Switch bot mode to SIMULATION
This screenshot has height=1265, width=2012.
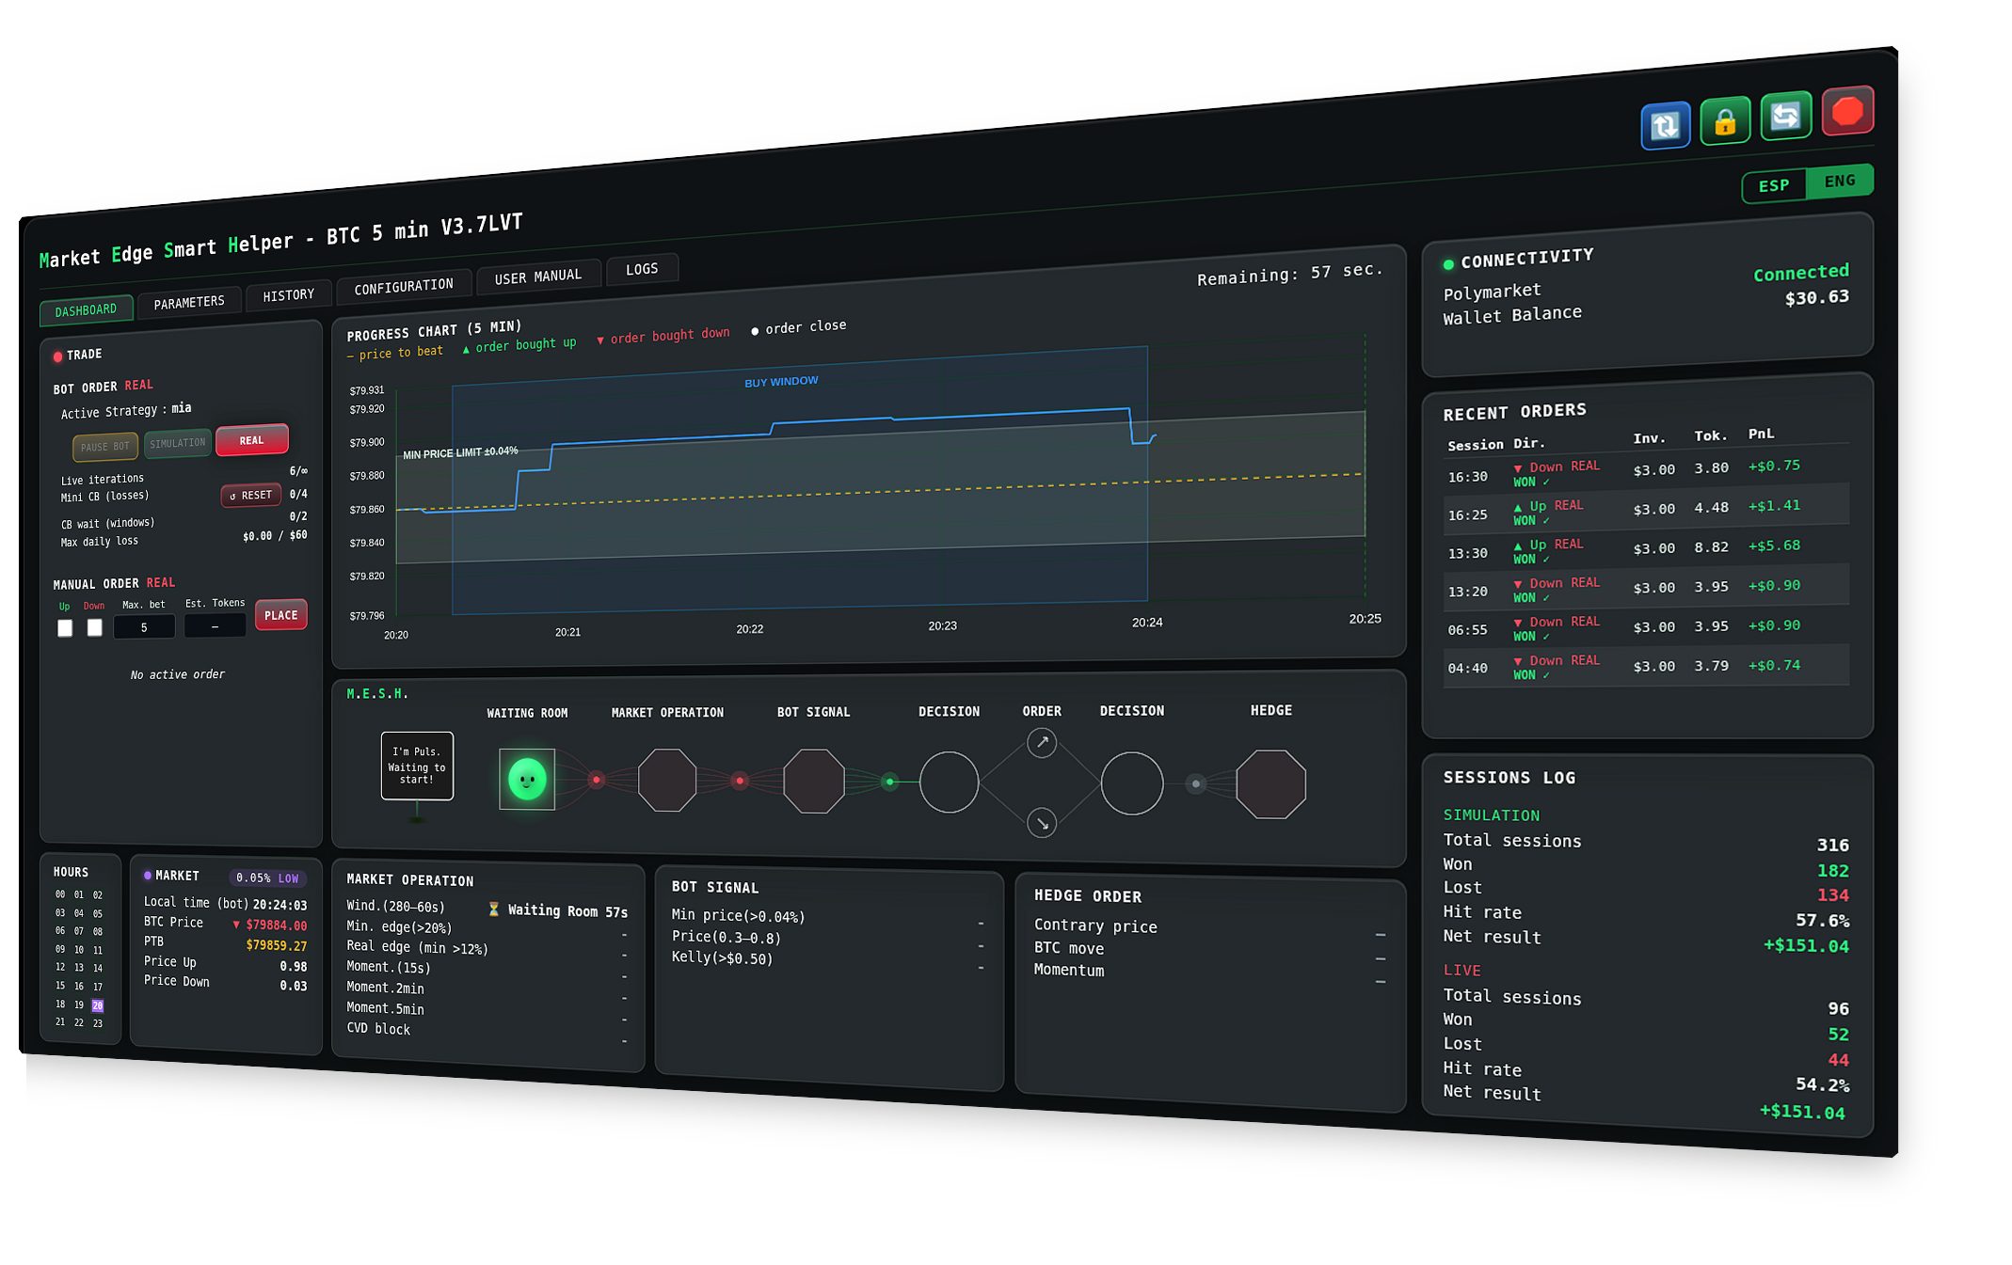[x=177, y=443]
